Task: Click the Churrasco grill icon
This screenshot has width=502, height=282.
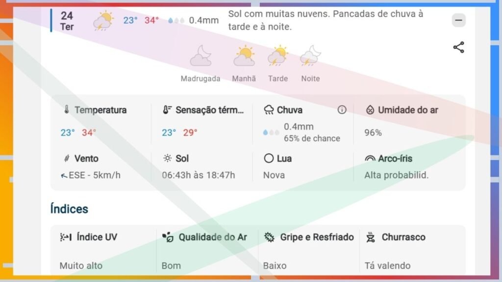Action: coord(371,237)
